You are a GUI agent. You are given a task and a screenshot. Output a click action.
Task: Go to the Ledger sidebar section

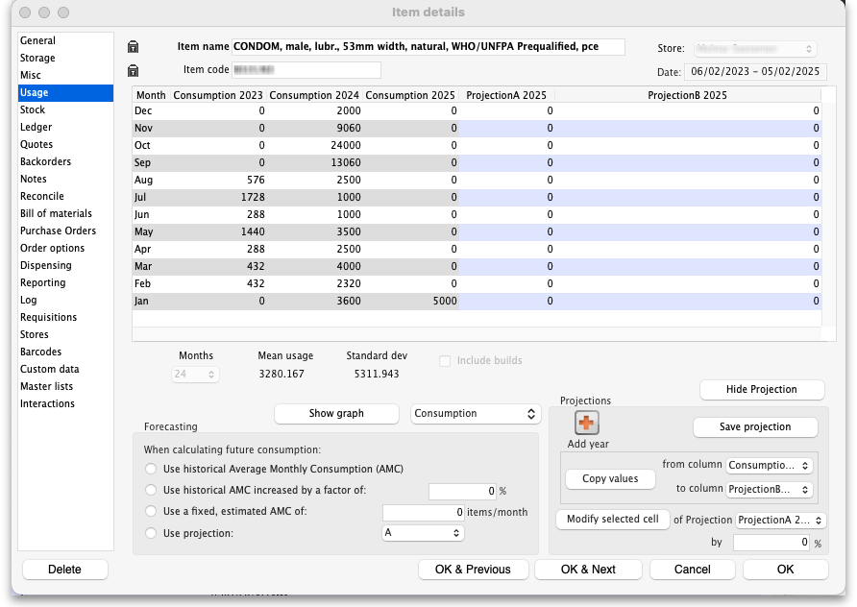point(37,128)
